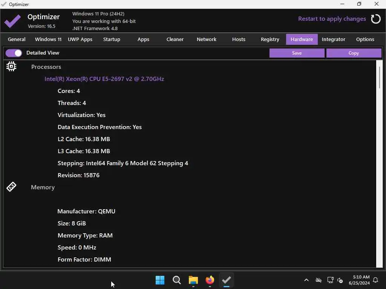Click the Optimizer purple checkmark logo

click(x=12, y=21)
